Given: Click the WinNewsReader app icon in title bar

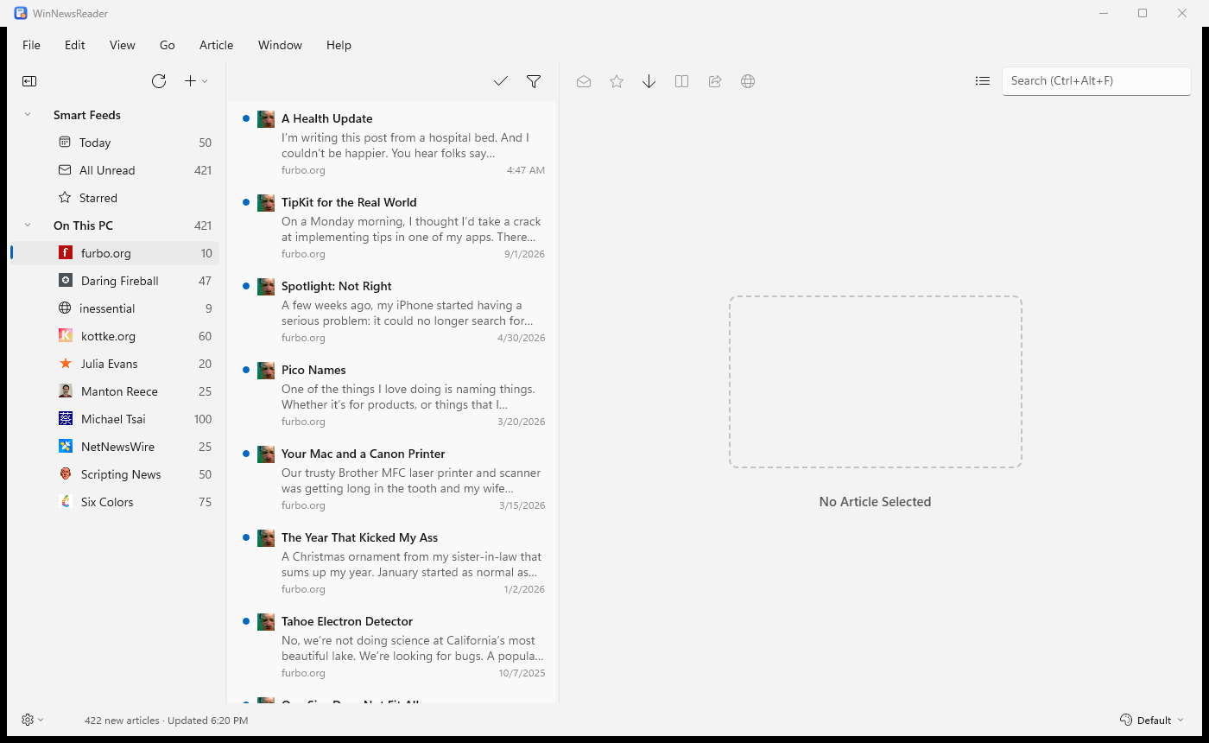Looking at the screenshot, I should click(21, 13).
